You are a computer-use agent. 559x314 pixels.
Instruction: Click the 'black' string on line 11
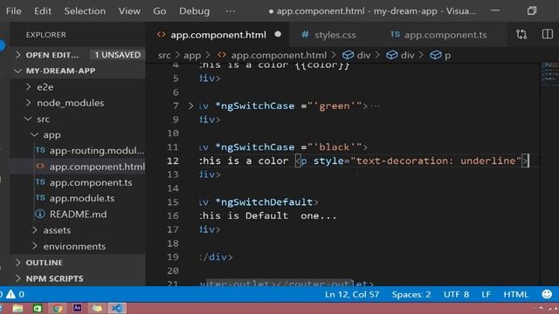click(334, 147)
